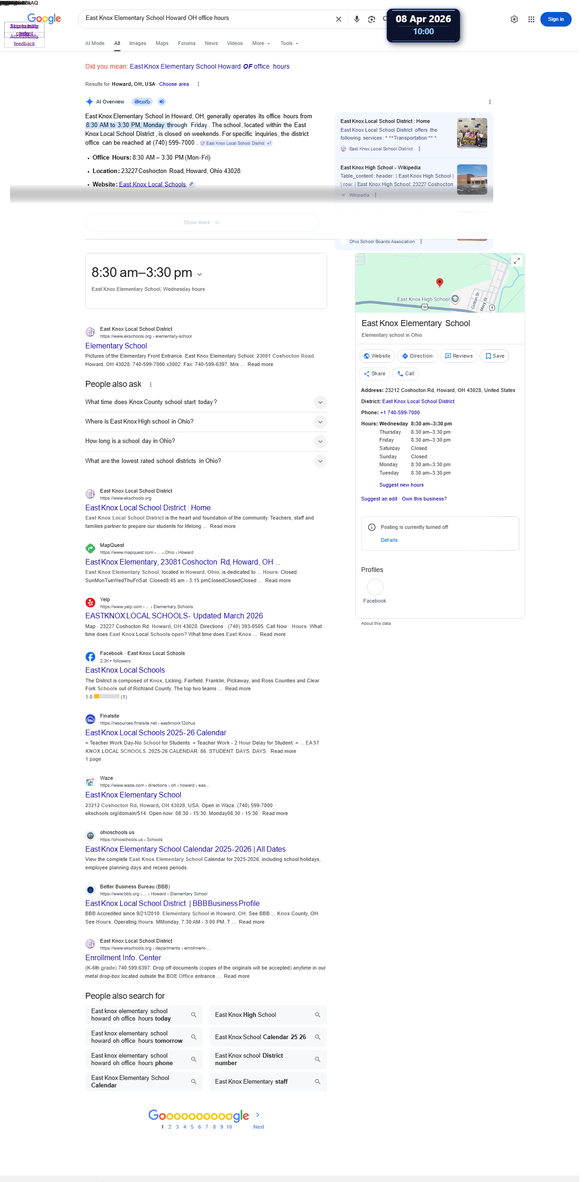586x1182 pixels.
Task: Open search by image camera icon
Action: (x=371, y=19)
